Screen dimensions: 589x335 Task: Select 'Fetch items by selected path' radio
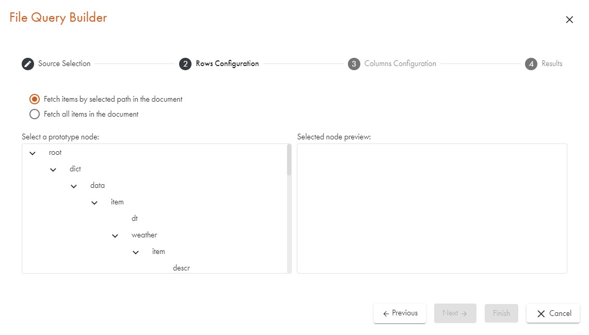tap(35, 99)
